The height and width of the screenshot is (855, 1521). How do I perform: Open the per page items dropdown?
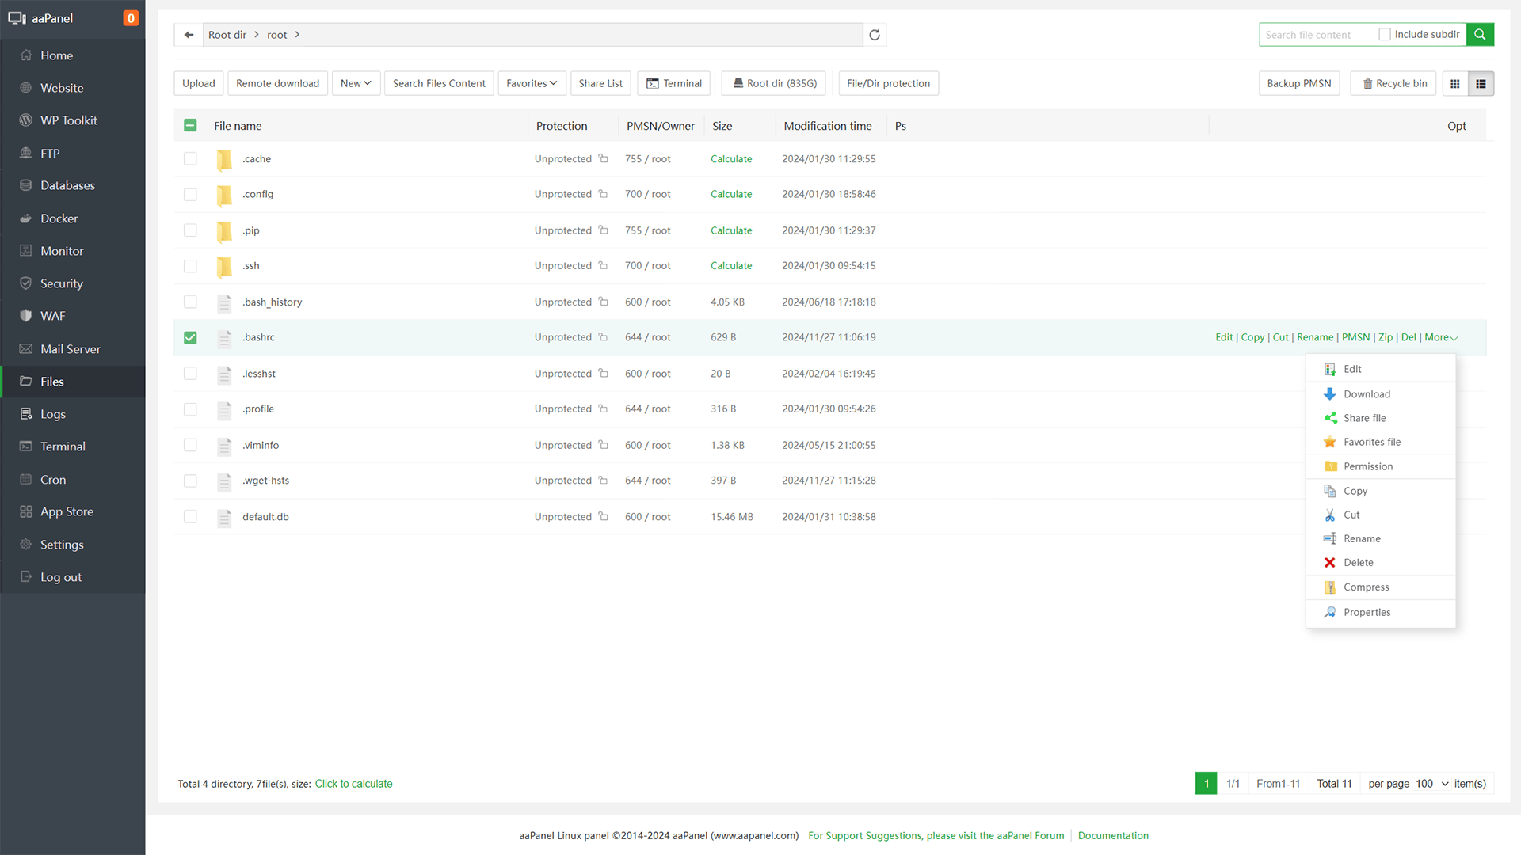1432,784
